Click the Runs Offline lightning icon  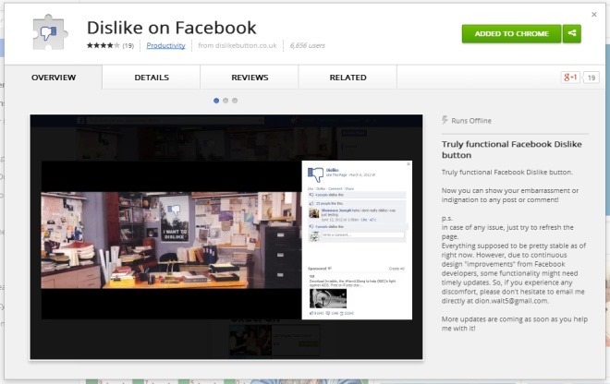click(445, 121)
